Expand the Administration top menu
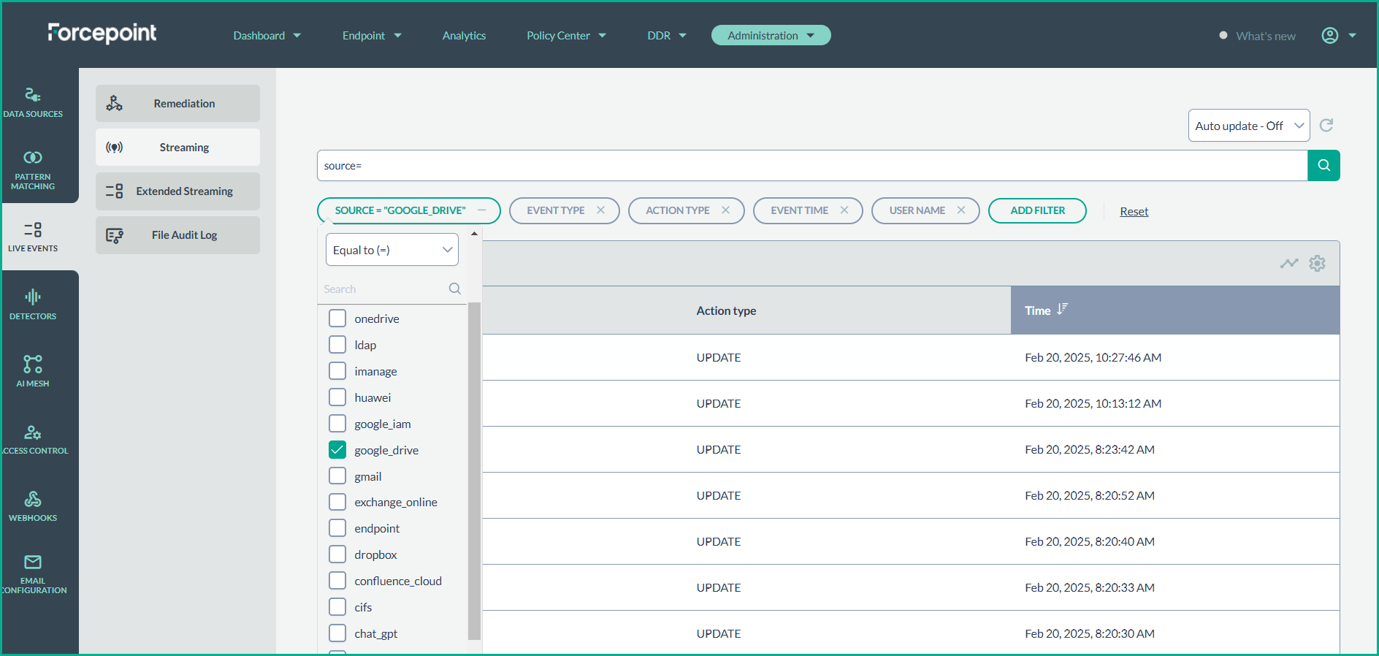 click(x=771, y=35)
